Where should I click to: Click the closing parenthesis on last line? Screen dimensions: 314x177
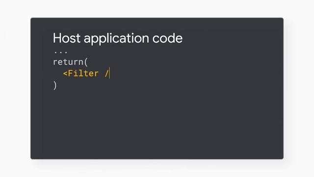(55, 85)
